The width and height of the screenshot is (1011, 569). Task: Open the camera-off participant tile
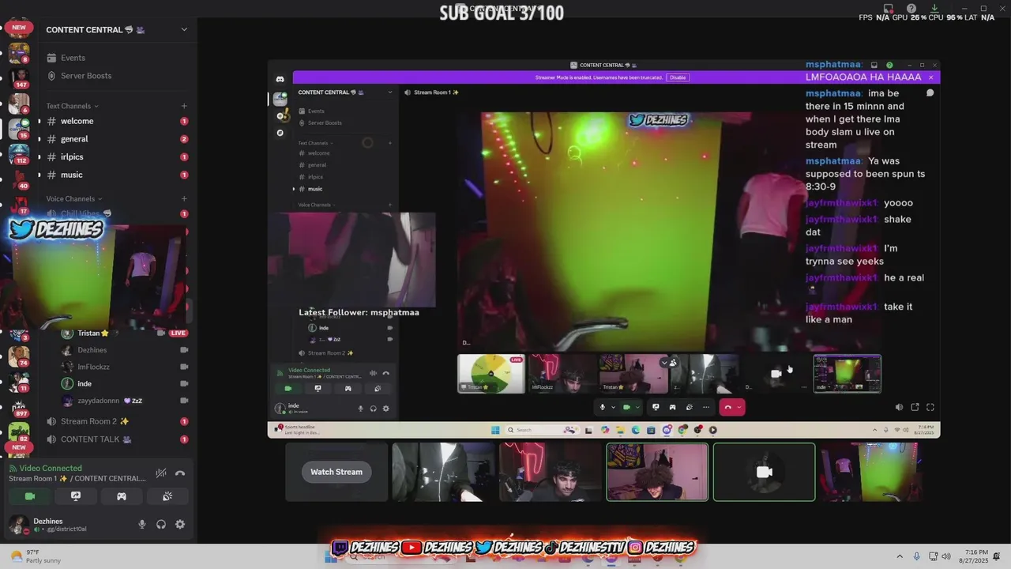(x=764, y=472)
